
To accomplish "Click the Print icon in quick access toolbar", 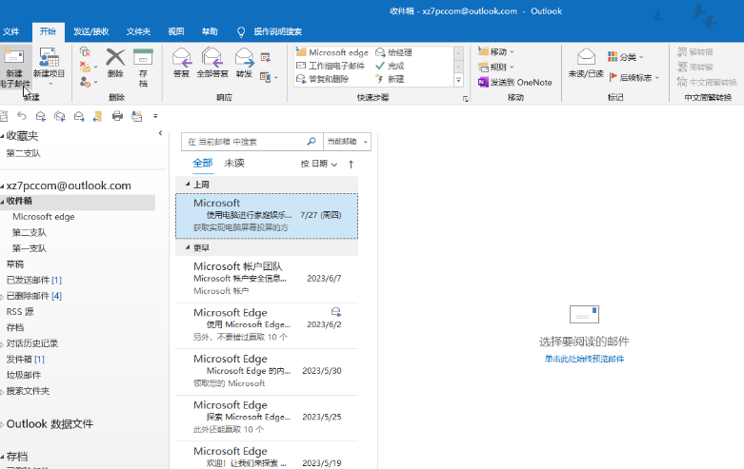I will point(117,116).
